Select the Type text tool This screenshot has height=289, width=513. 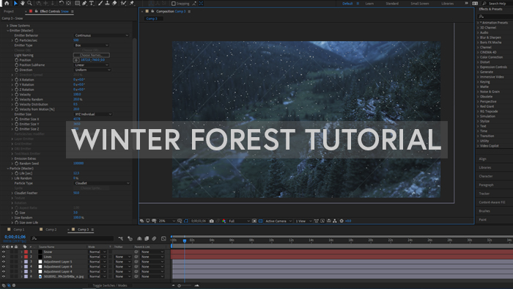point(92,3)
